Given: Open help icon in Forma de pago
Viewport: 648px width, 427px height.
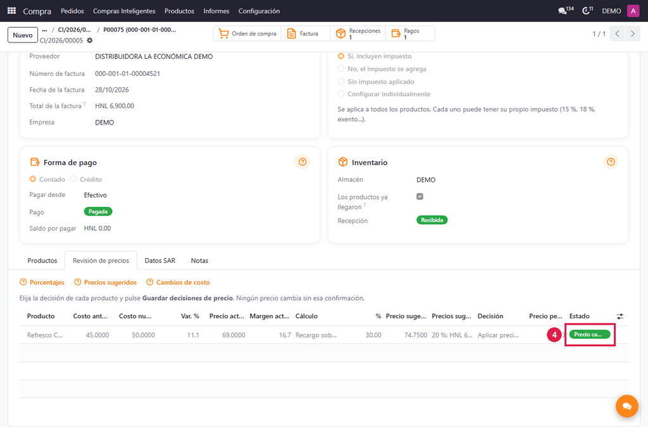Looking at the screenshot, I should (x=302, y=162).
